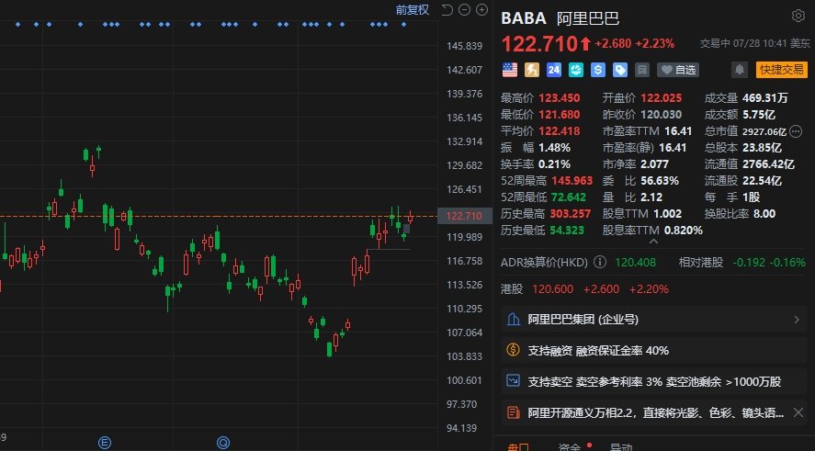
Task: Click the margin financing dollar coin icon
Action: (x=514, y=350)
